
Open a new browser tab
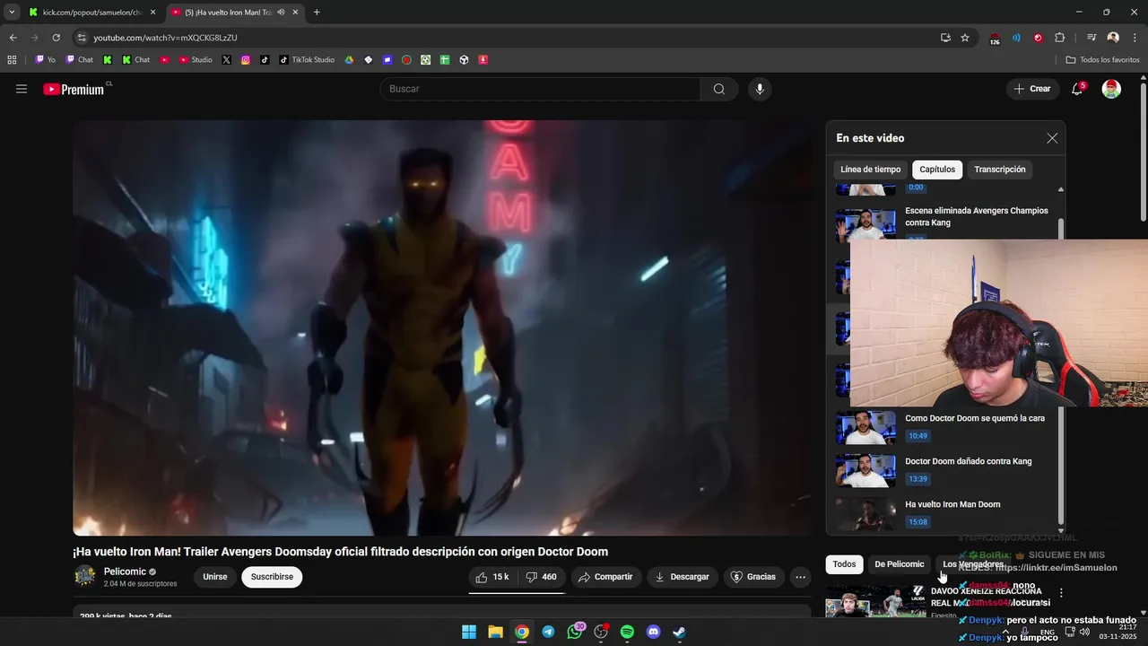tap(317, 13)
